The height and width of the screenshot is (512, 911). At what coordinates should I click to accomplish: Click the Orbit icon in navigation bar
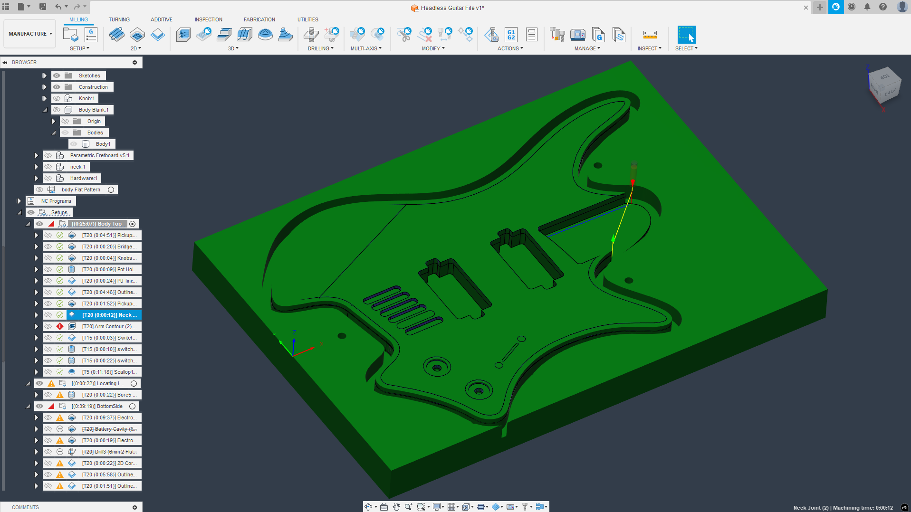pyautogui.click(x=368, y=507)
